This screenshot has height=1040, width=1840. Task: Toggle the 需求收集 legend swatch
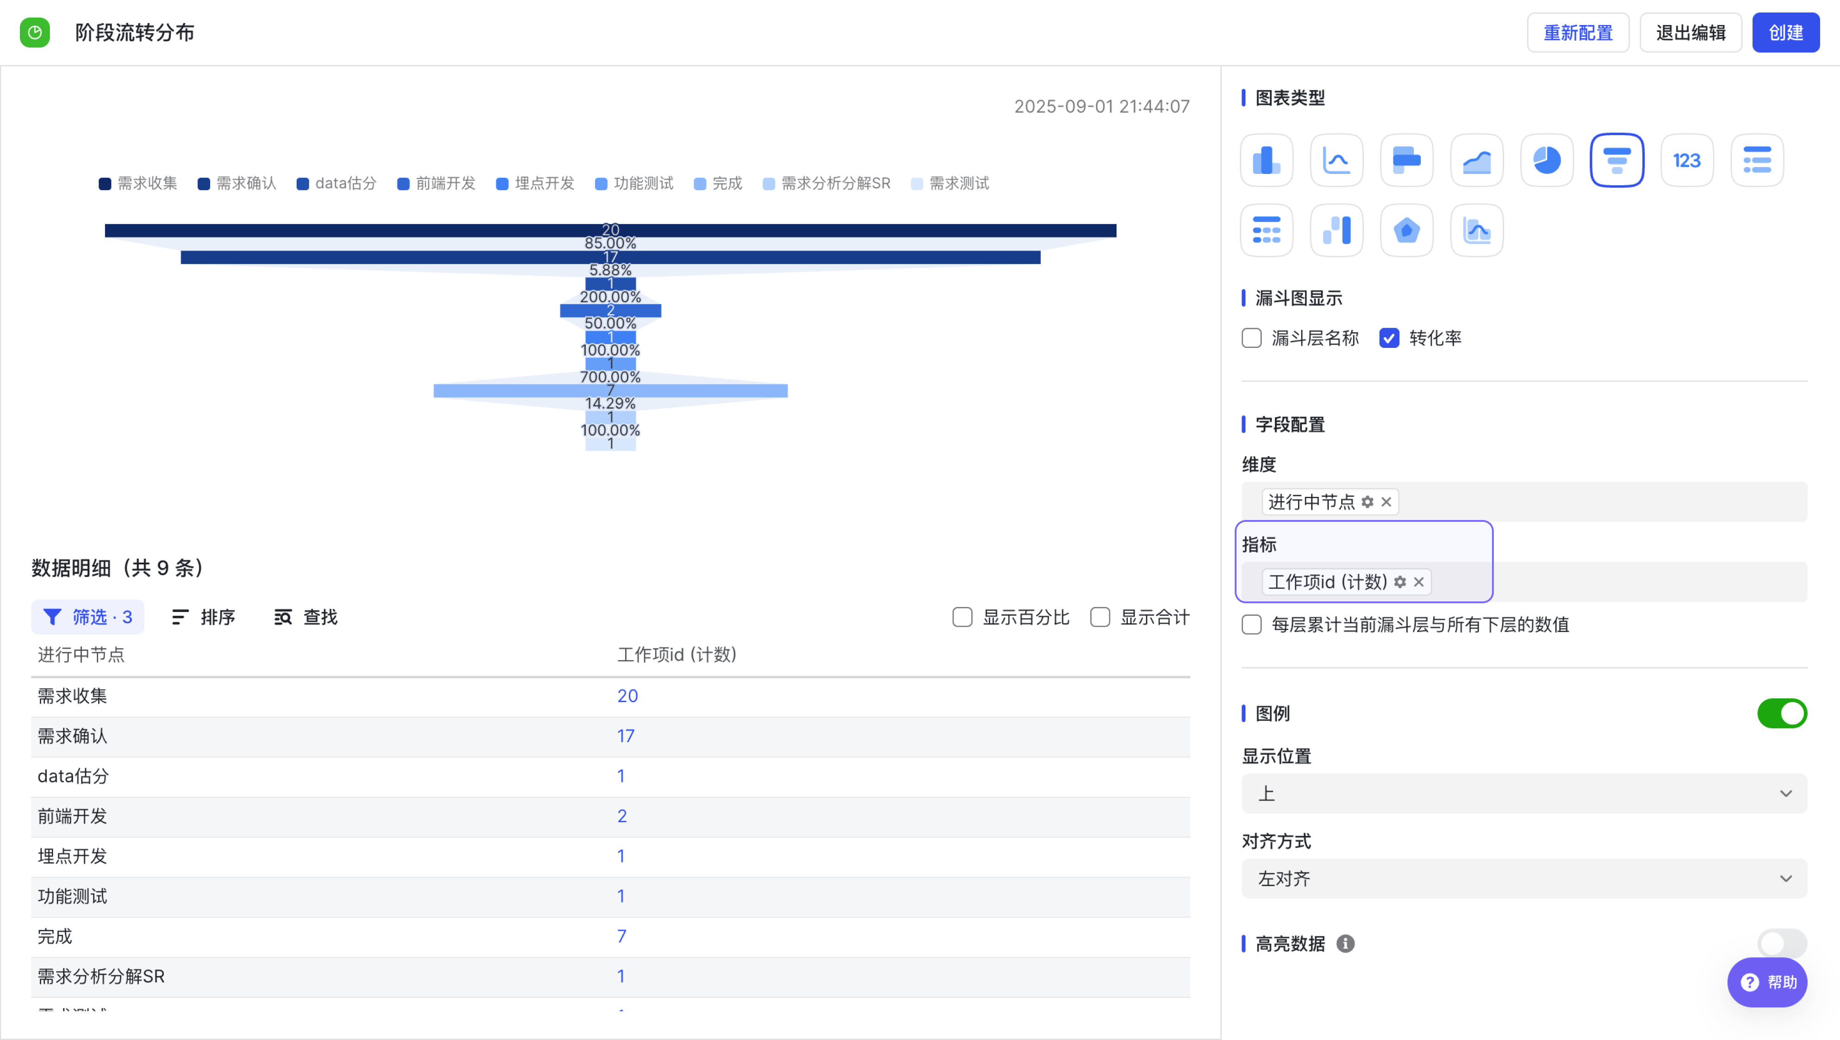105,184
